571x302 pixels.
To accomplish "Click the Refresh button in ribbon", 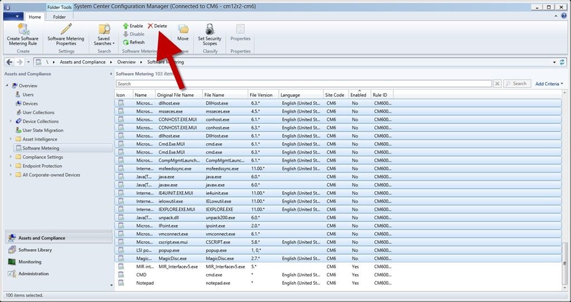I will click(134, 42).
